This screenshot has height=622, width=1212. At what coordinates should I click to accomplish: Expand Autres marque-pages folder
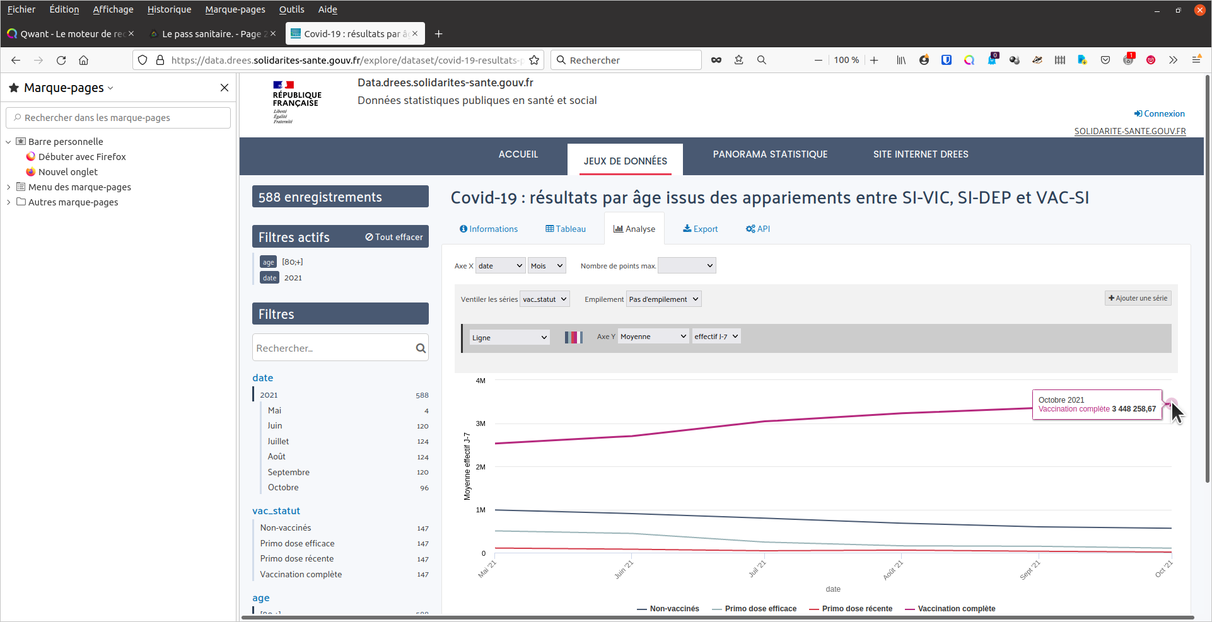8,202
